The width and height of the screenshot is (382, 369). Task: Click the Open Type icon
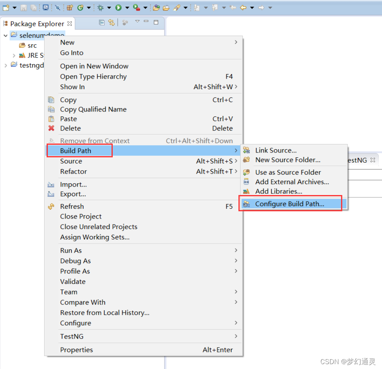156,8
